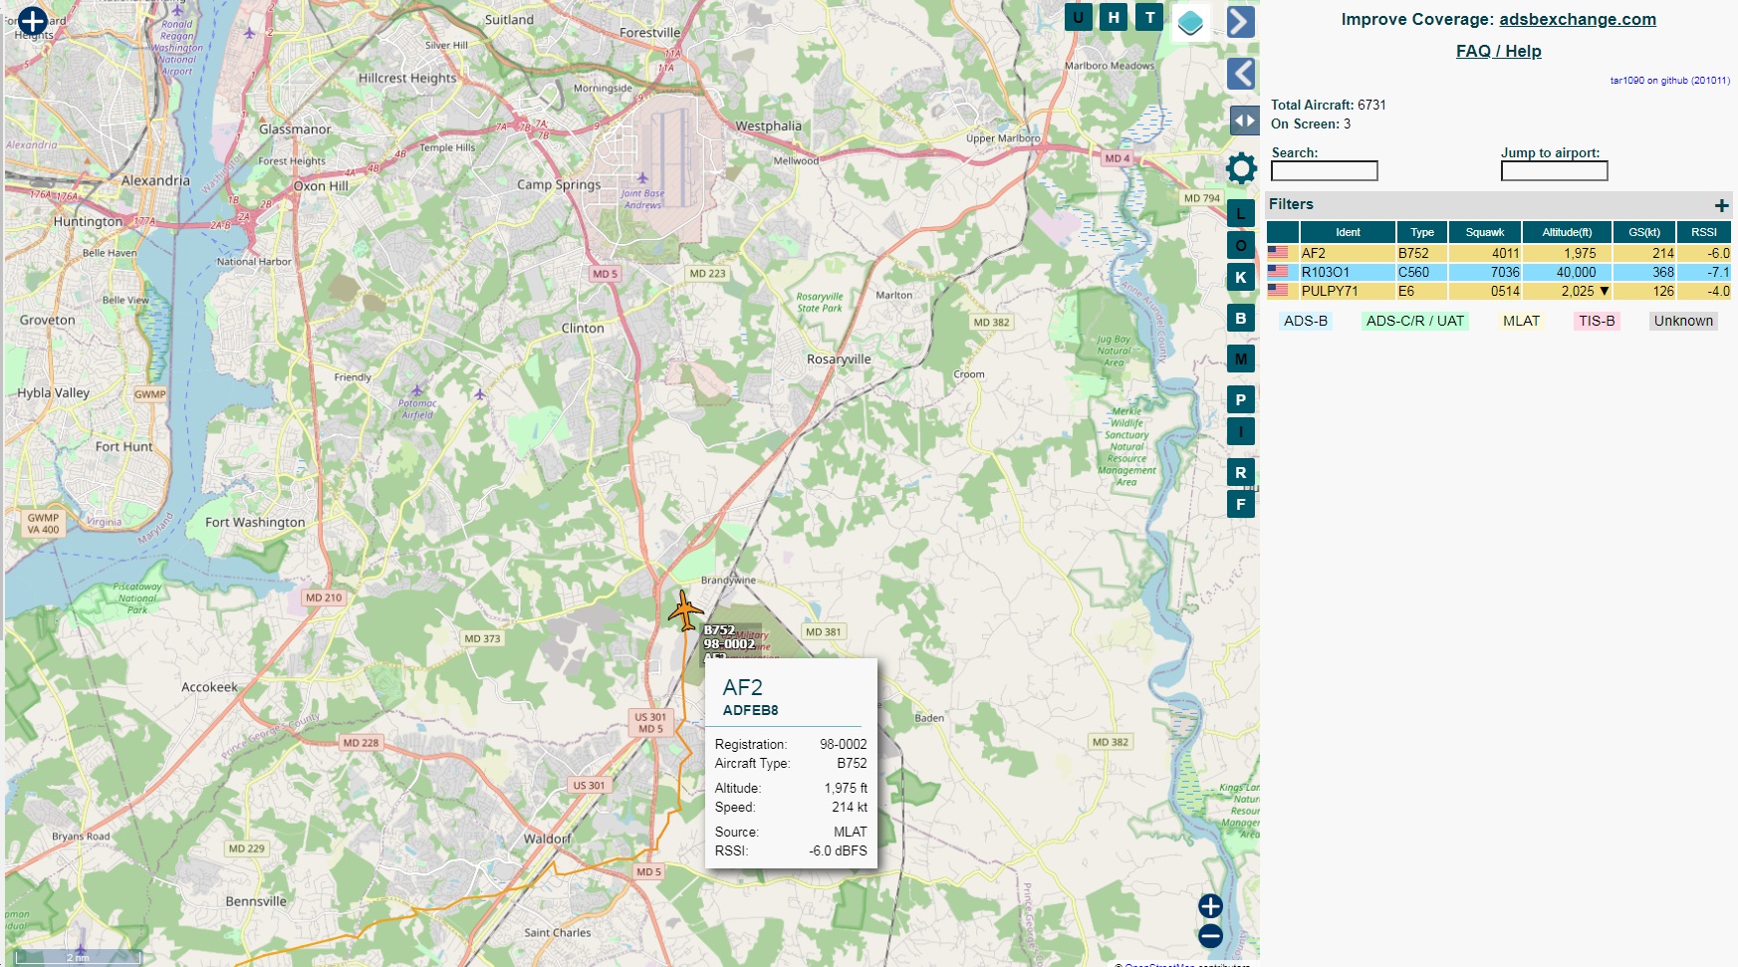Screen dimensions: 1738x967
Task: Click the ADS-B legend swatch
Action: pyautogui.click(x=1305, y=321)
